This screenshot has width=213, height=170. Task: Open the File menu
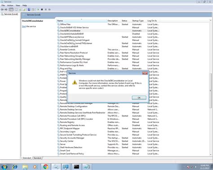(x=3, y=5)
